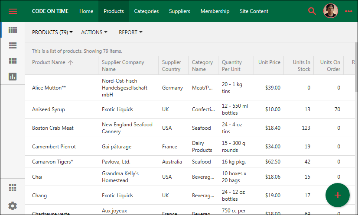The width and height of the screenshot is (358, 215).
Task: Switch to list view icon in sidebar
Action: [13, 45]
